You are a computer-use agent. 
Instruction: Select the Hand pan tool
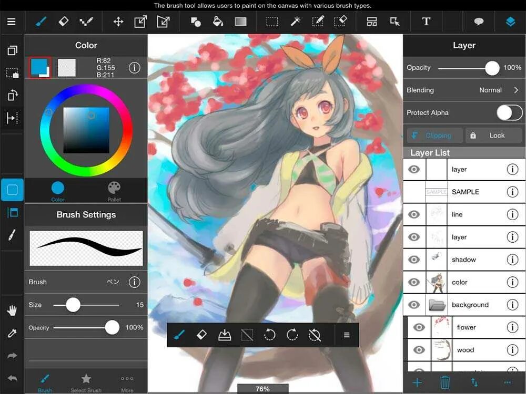click(x=12, y=311)
